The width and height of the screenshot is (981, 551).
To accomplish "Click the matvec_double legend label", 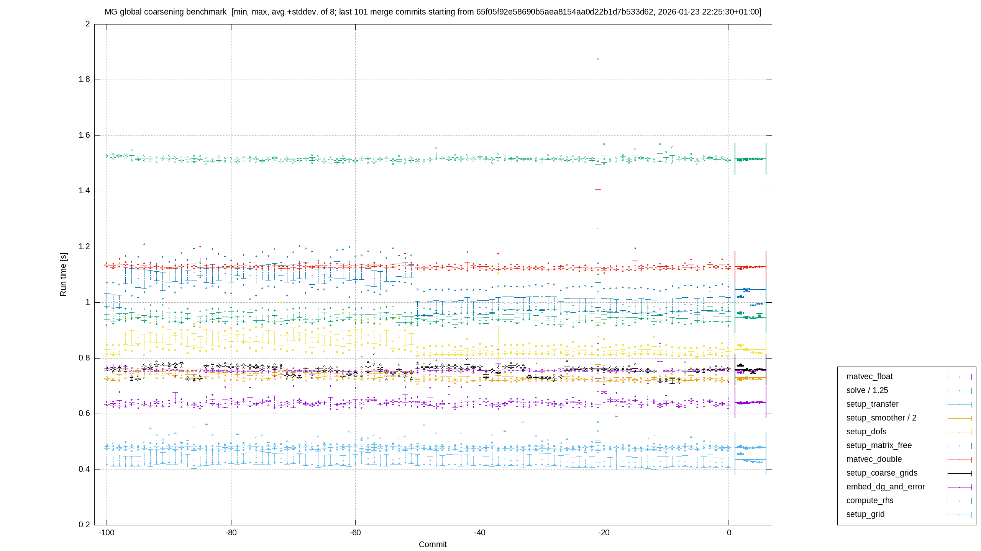I will pyautogui.click(x=874, y=459).
